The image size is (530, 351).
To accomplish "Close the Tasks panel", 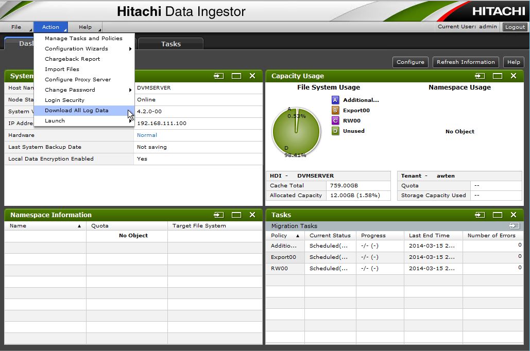I will coord(514,215).
